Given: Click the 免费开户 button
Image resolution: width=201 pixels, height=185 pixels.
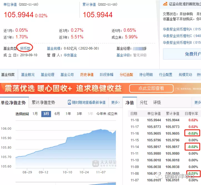Looking at the screenshot, I should pos(182,54).
